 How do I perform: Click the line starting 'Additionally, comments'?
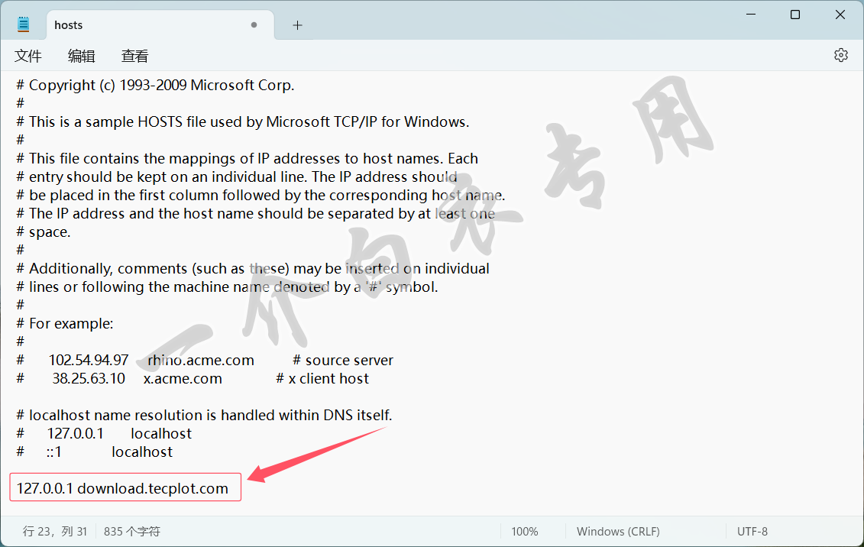tap(253, 269)
